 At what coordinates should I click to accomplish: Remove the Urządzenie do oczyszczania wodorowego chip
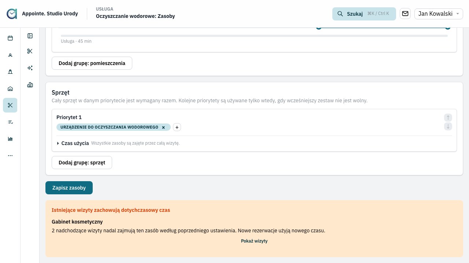coord(163,127)
